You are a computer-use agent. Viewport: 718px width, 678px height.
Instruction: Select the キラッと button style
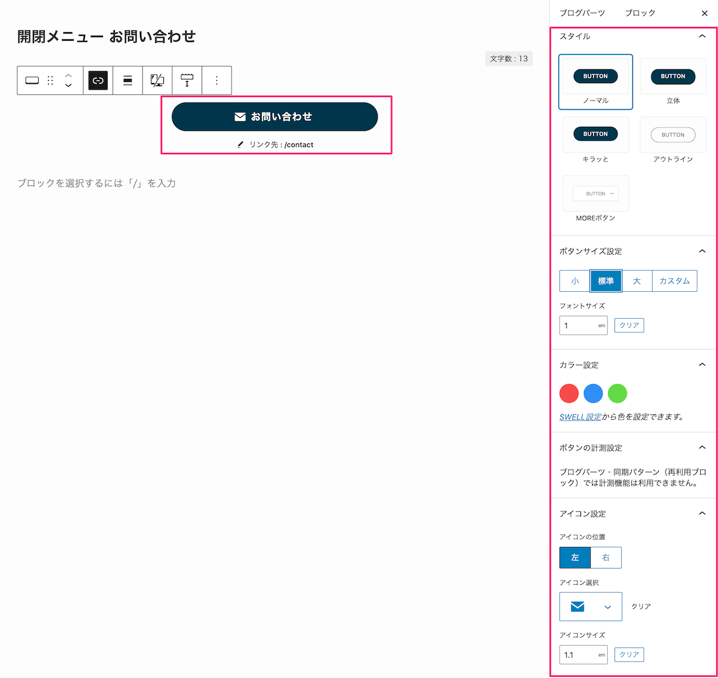click(595, 141)
